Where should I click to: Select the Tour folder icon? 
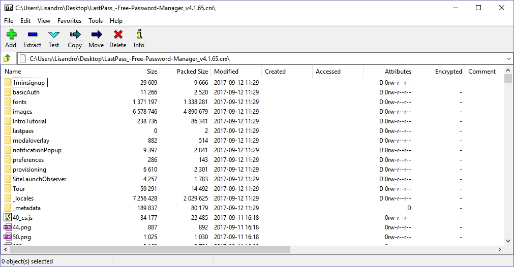click(x=8, y=189)
